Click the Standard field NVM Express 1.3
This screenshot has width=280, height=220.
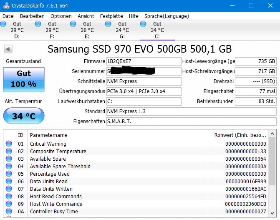point(192,111)
